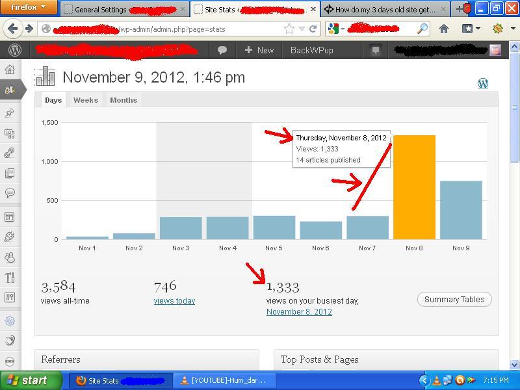This screenshot has width=520, height=390.
Task: Click the Summary Tables button
Action: (x=454, y=299)
